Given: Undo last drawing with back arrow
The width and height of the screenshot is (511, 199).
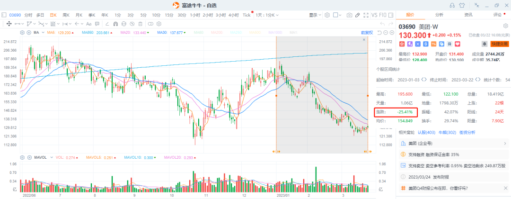Looking at the screenshot, I should click(x=382, y=24).
